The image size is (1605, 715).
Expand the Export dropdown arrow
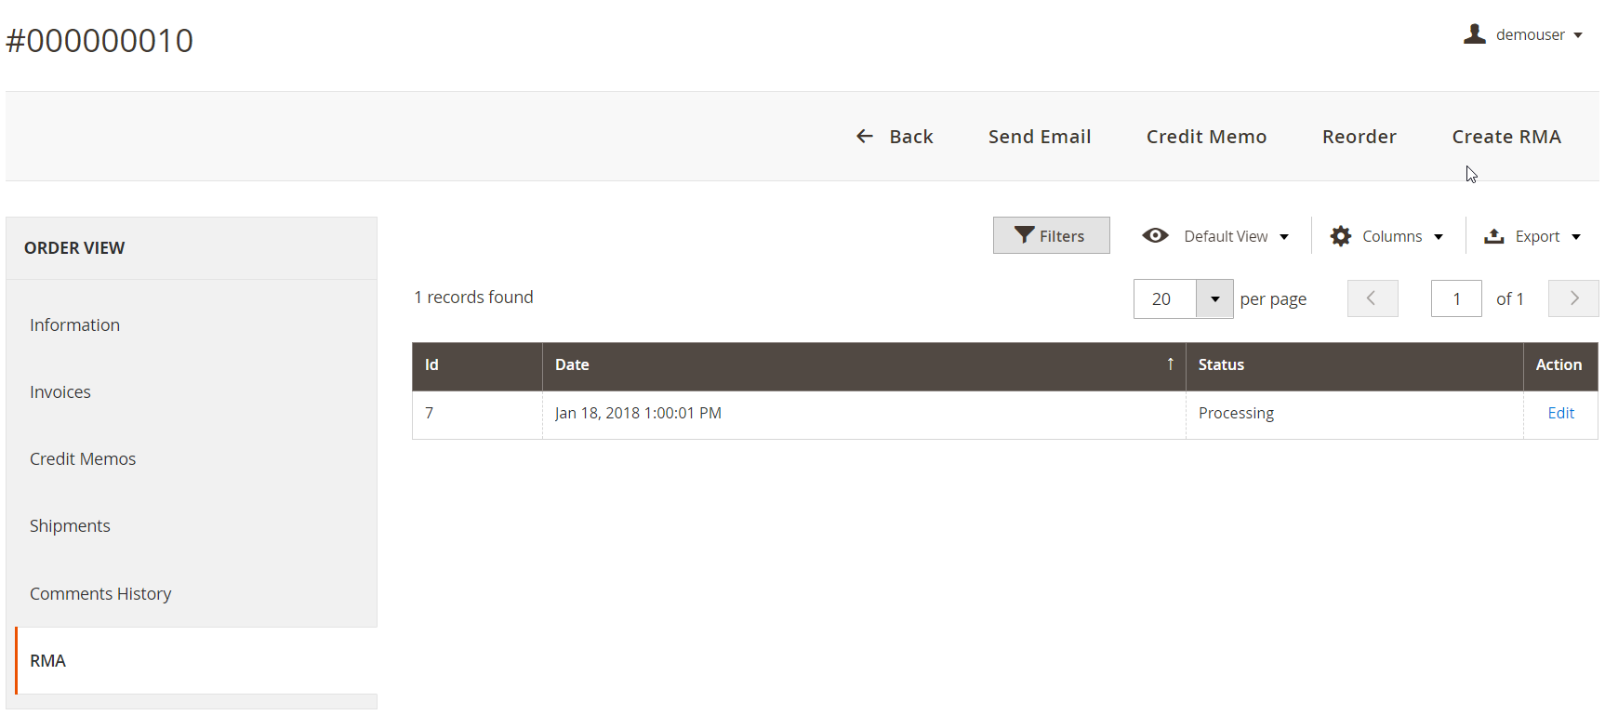[x=1576, y=237]
